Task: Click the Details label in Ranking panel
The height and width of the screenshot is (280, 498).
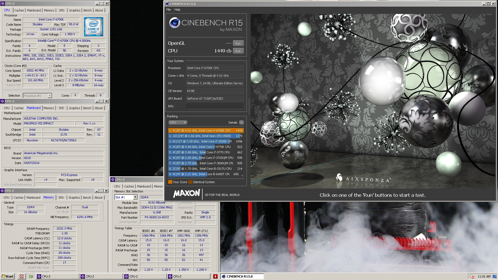Action: [x=233, y=123]
